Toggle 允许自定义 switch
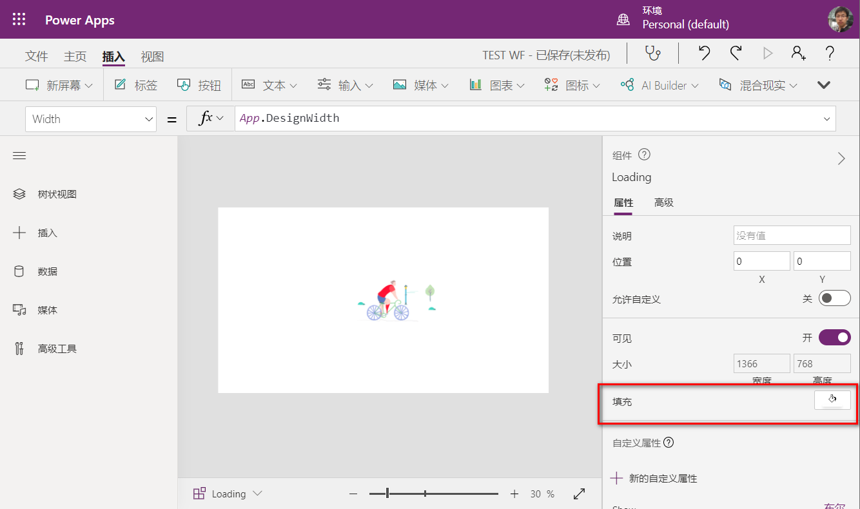 click(835, 298)
